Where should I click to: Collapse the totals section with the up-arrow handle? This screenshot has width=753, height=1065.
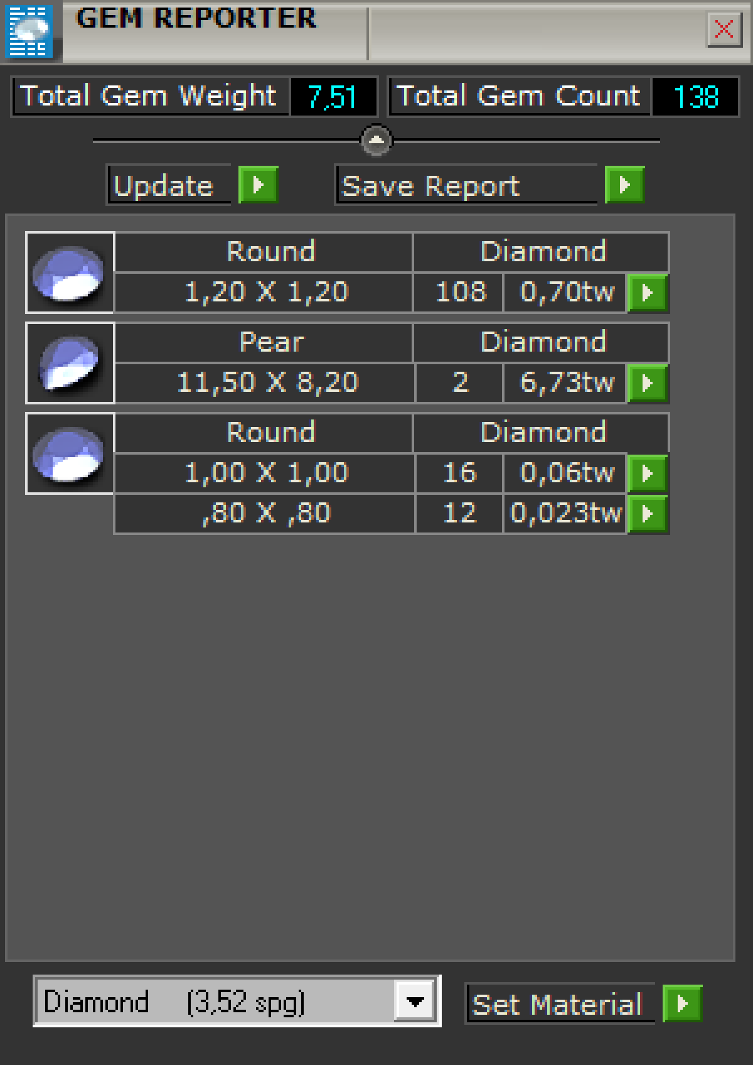click(376, 140)
